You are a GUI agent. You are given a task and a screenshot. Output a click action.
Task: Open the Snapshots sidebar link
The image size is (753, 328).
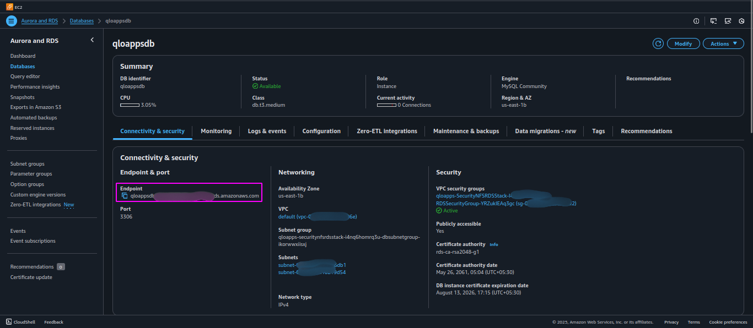[22, 97]
